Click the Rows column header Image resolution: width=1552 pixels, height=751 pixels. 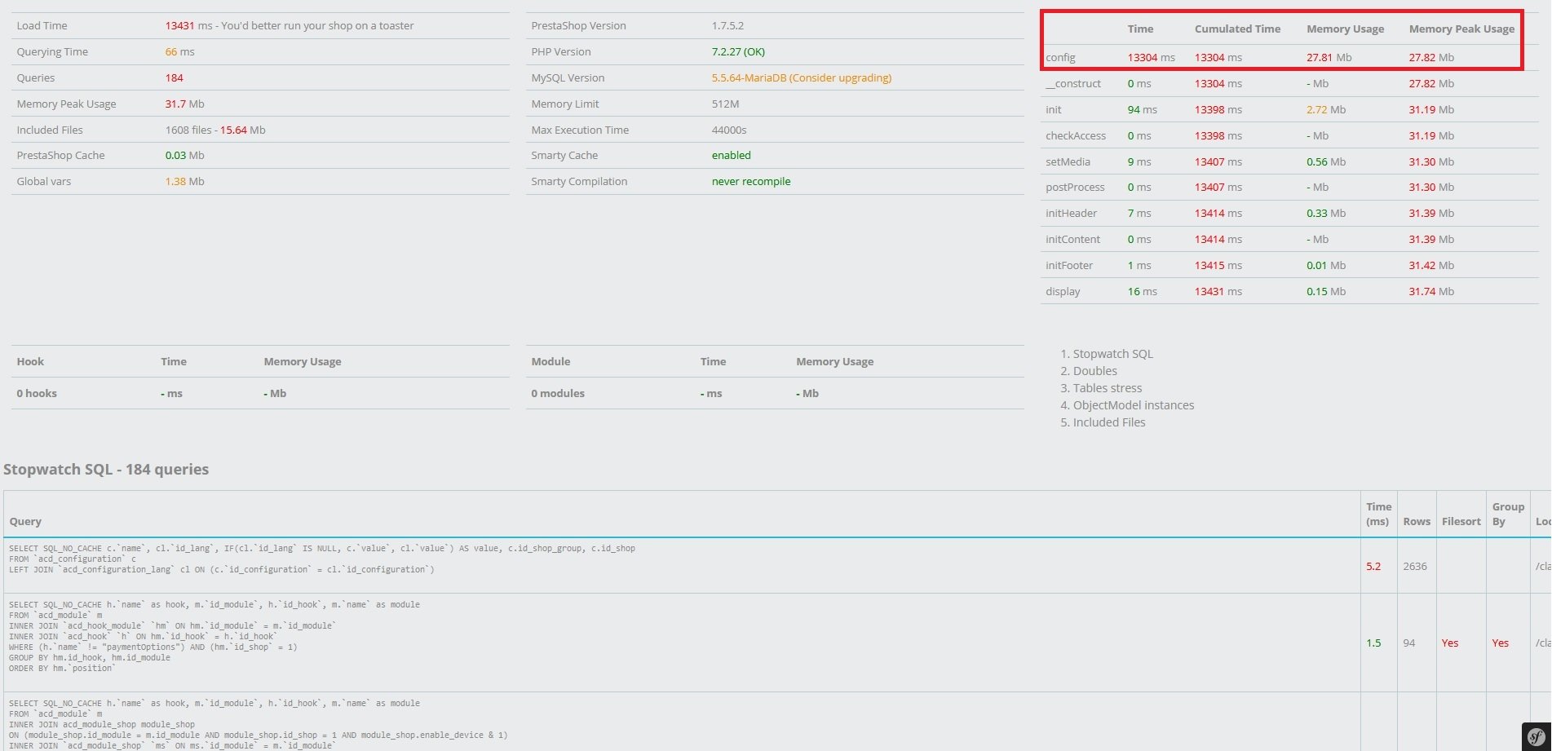(x=1417, y=521)
